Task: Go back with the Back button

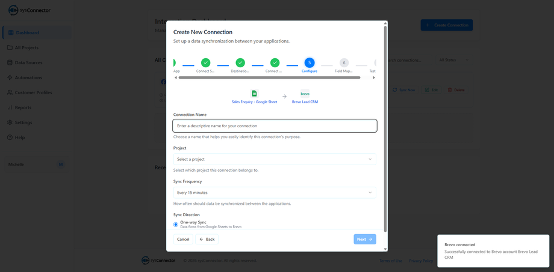Action: tap(207, 239)
